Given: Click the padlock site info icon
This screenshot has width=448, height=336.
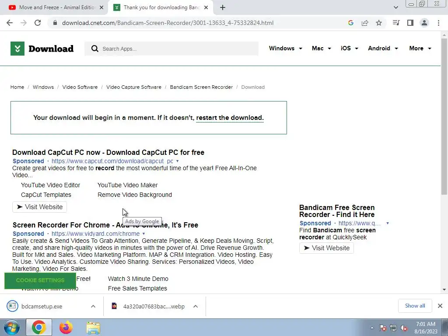Looking at the screenshot, I should (55, 23).
